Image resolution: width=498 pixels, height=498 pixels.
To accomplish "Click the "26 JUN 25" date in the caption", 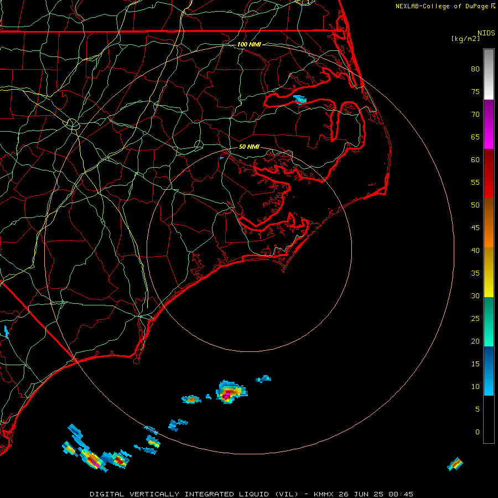I will click(361, 494).
